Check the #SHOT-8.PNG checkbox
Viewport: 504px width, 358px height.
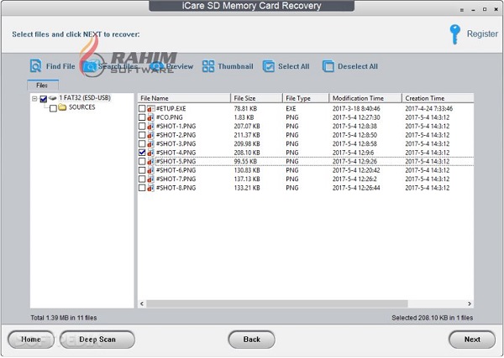(142, 188)
